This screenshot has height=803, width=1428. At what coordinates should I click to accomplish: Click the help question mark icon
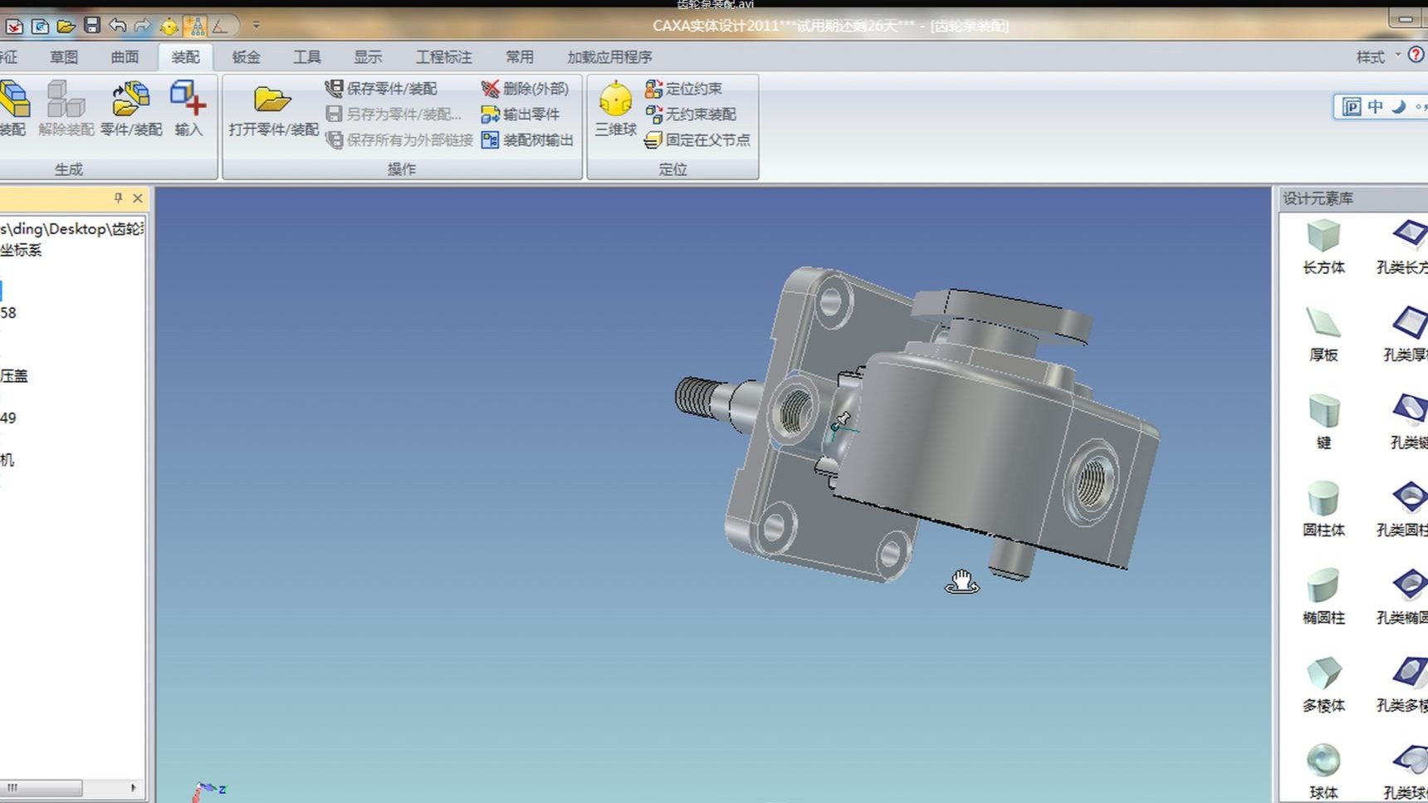[1416, 55]
